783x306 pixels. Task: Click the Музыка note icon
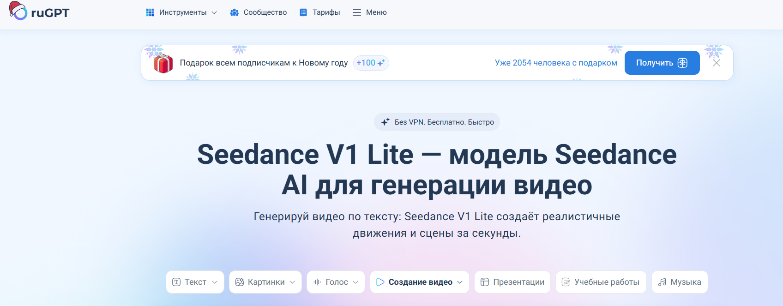tap(662, 282)
